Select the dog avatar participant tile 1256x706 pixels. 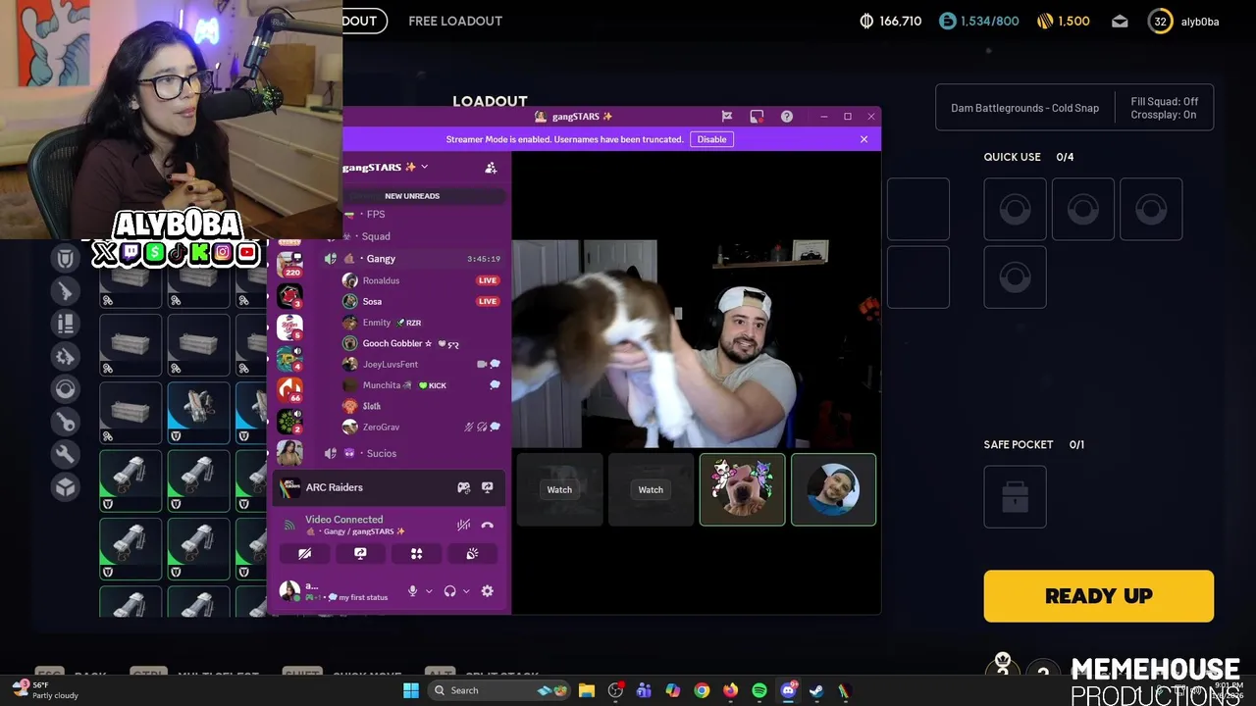pos(743,489)
